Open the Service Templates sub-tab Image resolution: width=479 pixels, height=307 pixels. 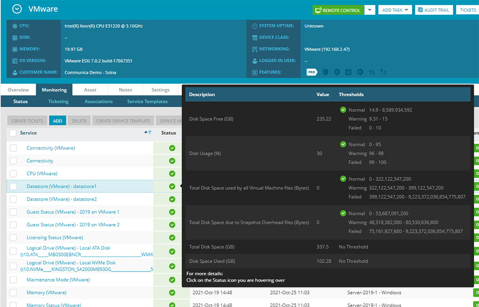[x=147, y=101]
